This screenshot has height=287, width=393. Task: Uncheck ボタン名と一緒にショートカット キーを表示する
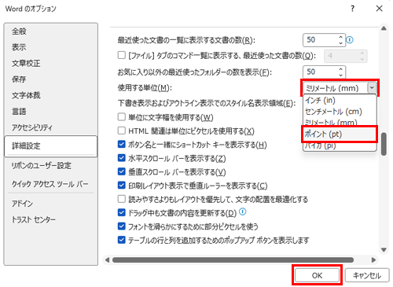122,144
